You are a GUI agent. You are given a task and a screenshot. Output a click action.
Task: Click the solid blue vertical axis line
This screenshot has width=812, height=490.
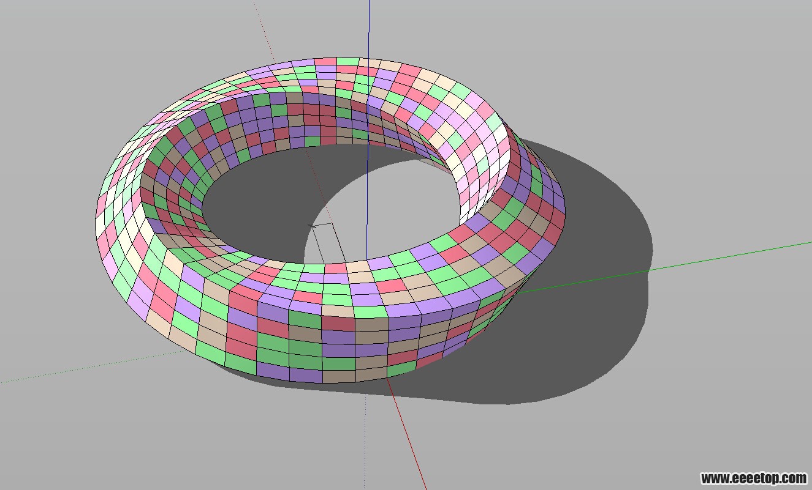tap(368, 130)
